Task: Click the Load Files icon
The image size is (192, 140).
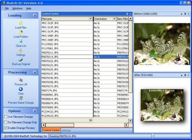Action: click(x=21, y=23)
